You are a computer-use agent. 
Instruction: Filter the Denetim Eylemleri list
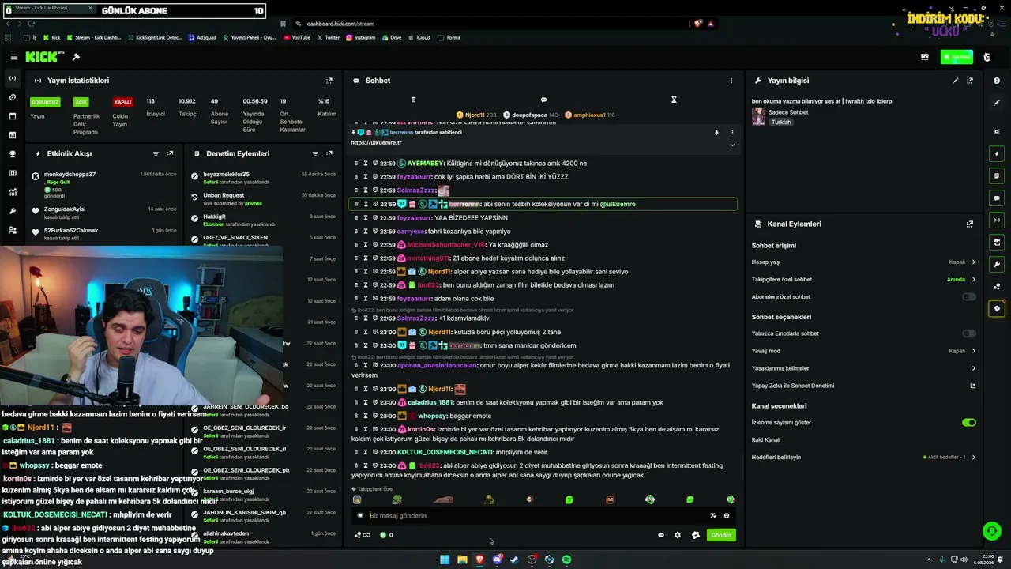tap(315, 154)
